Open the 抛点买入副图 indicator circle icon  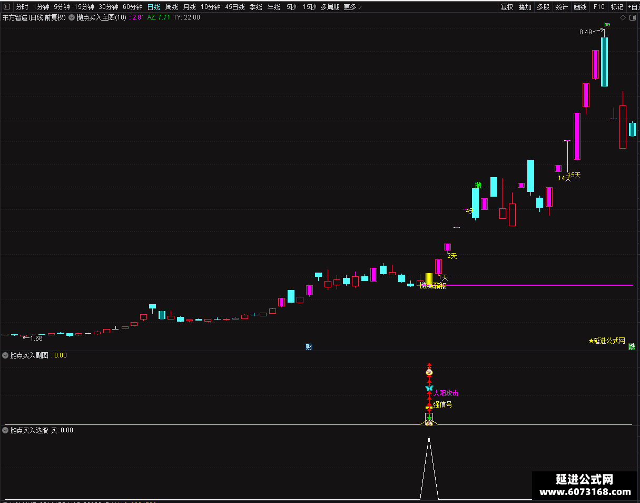pos(6,355)
